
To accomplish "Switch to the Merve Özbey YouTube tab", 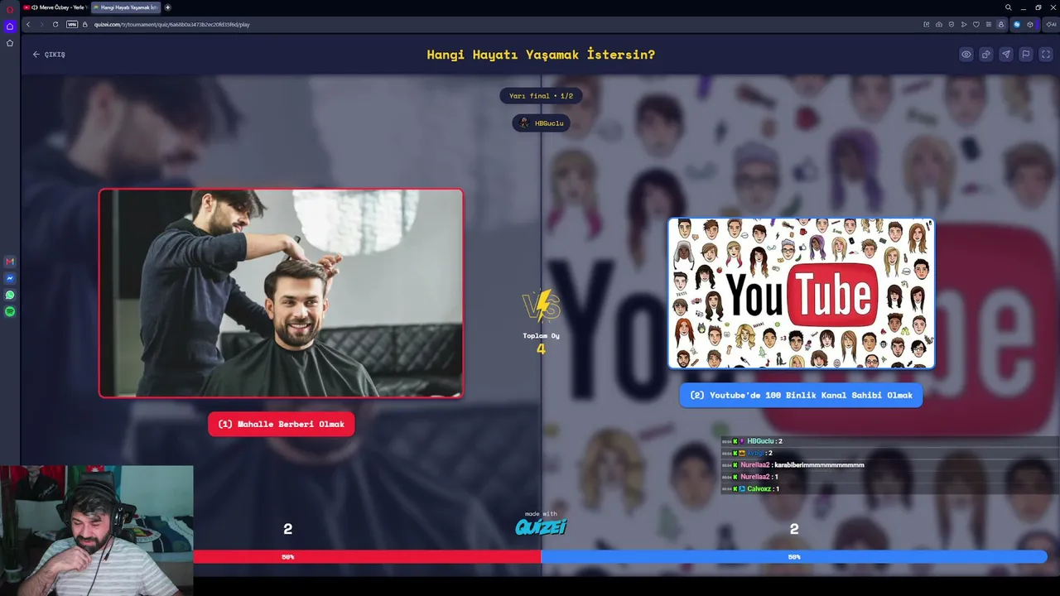I will (55, 7).
